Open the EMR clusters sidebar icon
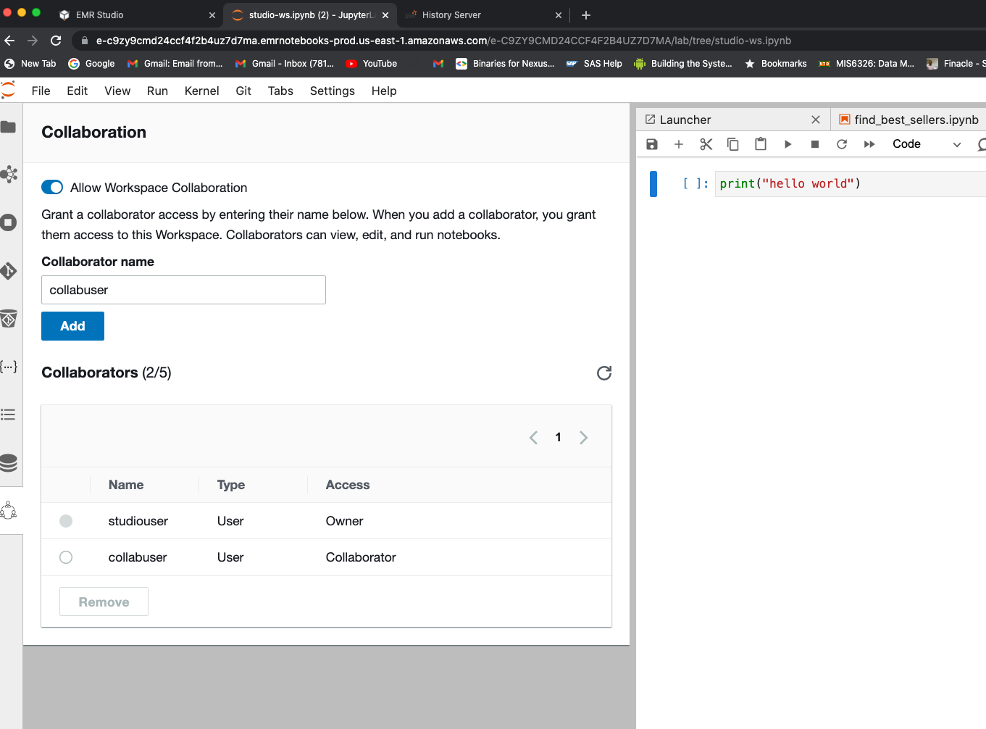 (x=9, y=174)
